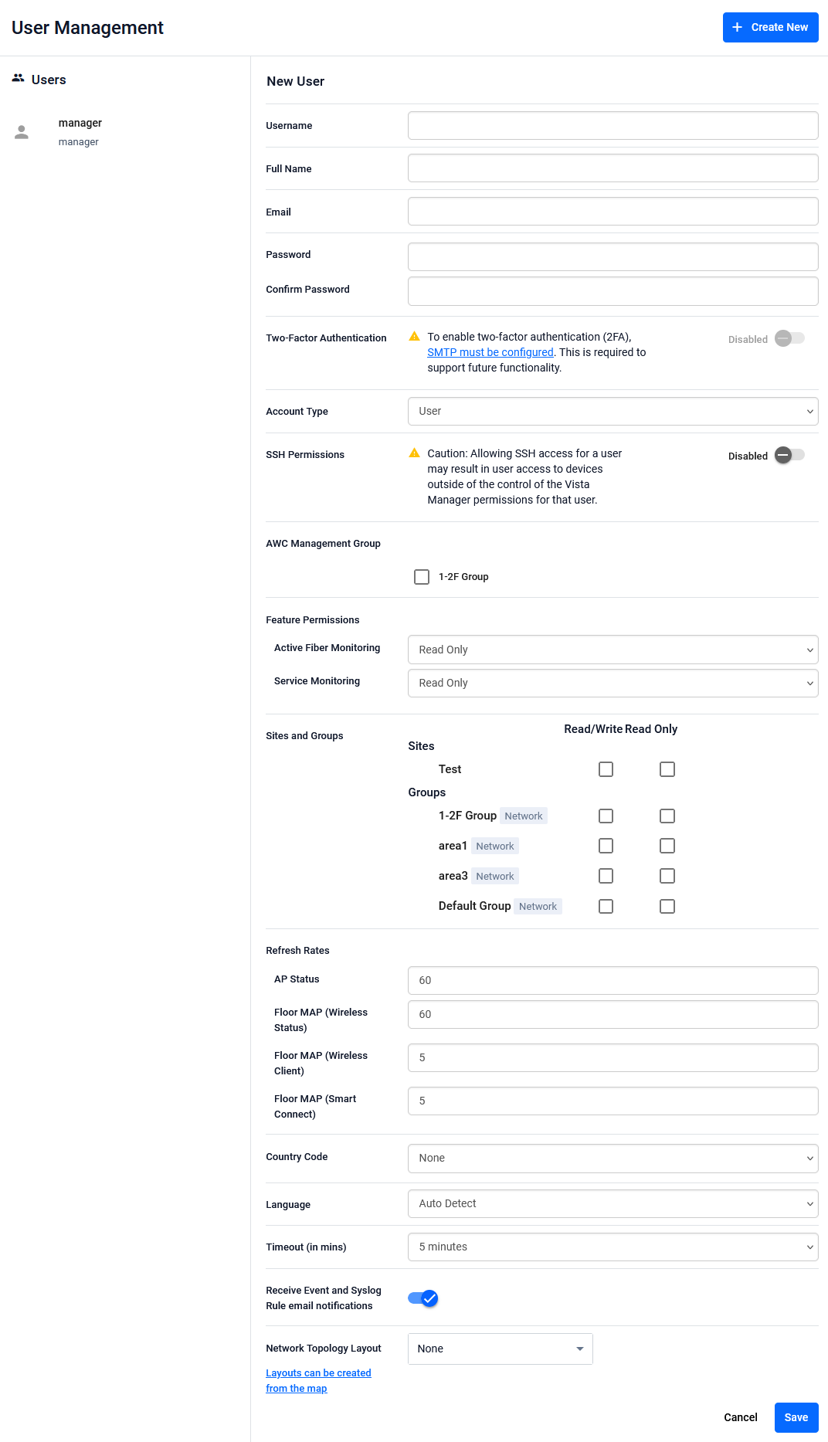The height and width of the screenshot is (1442, 828).
Task: Open the Account Type dropdown
Action: tap(613, 411)
